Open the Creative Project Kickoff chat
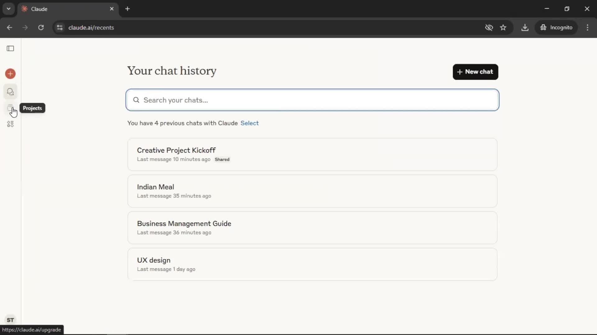Image resolution: width=597 pixels, height=335 pixels. click(x=312, y=154)
